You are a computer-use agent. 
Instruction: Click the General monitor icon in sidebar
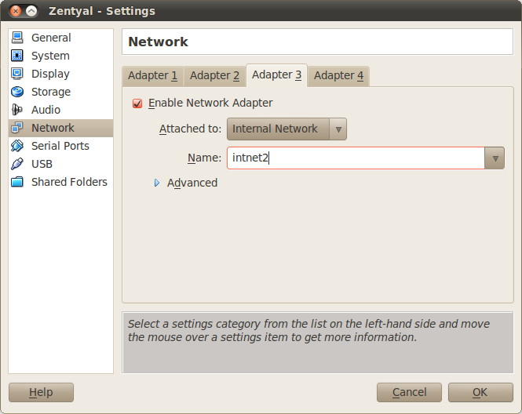tap(16, 38)
